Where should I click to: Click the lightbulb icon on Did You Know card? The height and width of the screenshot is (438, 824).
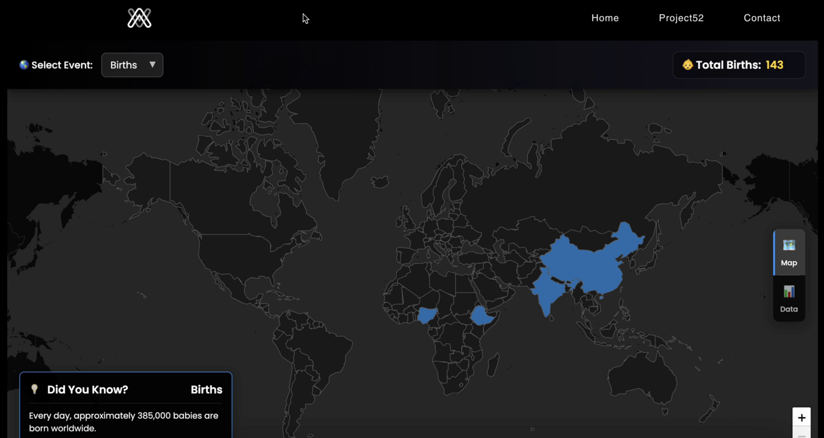pos(34,389)
